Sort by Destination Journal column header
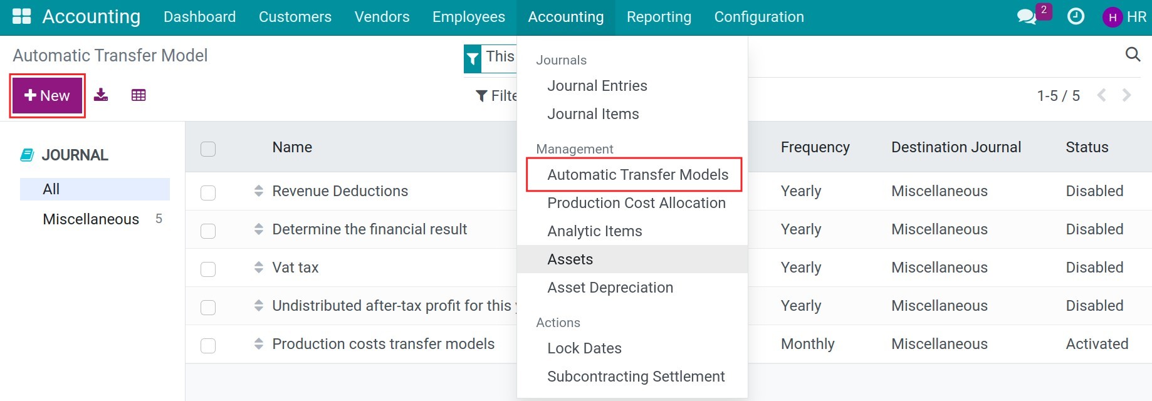The image size is (1152, 401). [956, 147]
